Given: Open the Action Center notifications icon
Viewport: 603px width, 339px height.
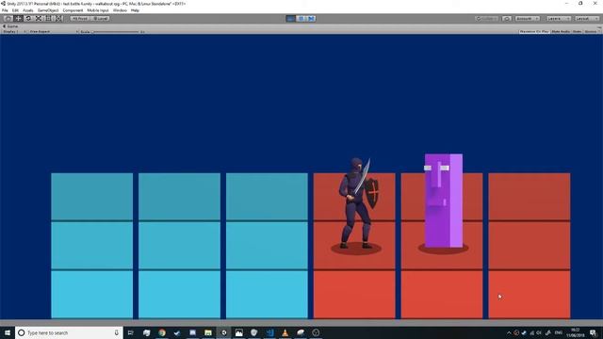Looking at the screenshot, I should click(x=593, y=332).
